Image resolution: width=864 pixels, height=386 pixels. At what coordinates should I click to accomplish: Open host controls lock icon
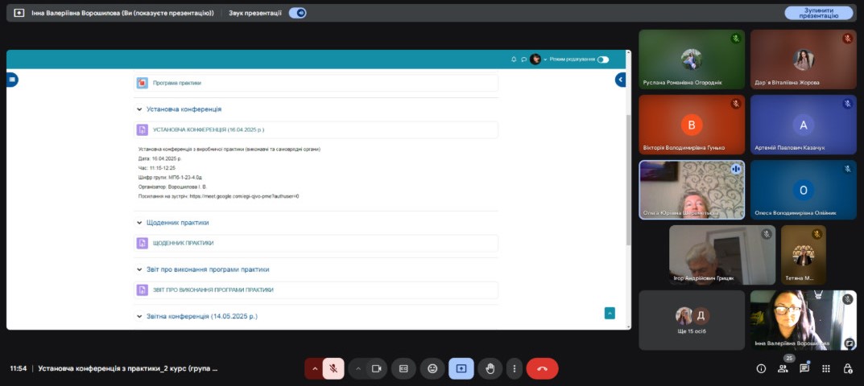click(x=848, y=368)
